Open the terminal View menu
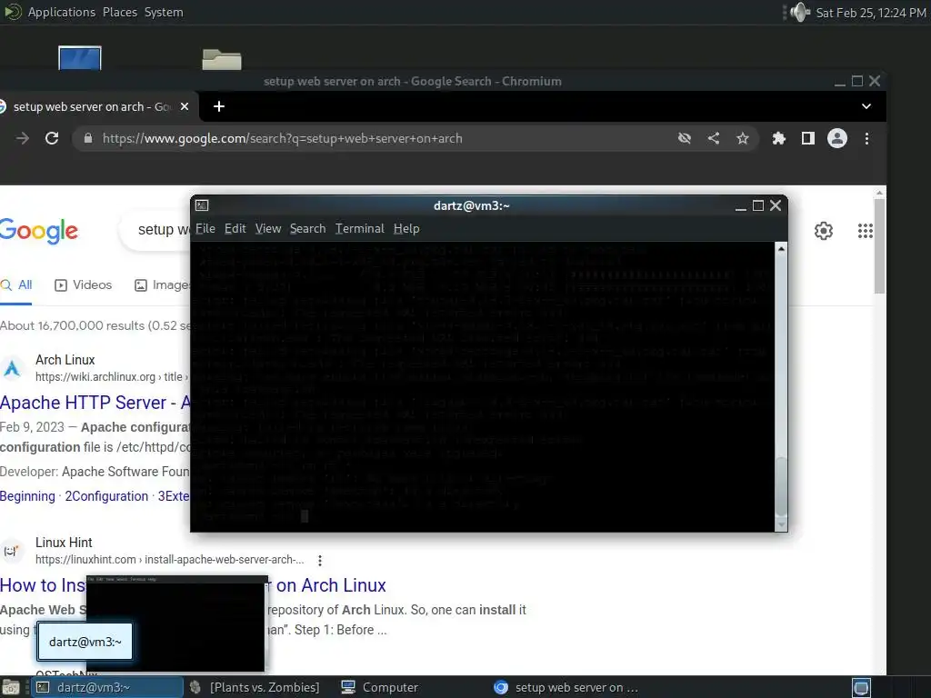The height and width of the screenshot is (698, 931). (x=268, y=228)
